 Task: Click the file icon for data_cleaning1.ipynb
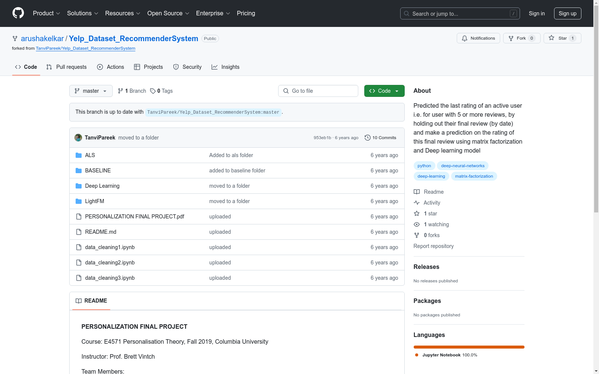[x=79, y=247]
